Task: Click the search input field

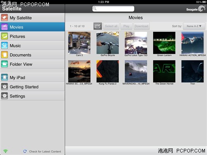Action: click(x=113, y=9)
